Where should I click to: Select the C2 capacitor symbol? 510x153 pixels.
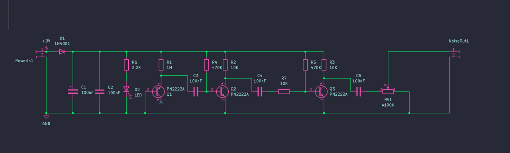point(100,92)
